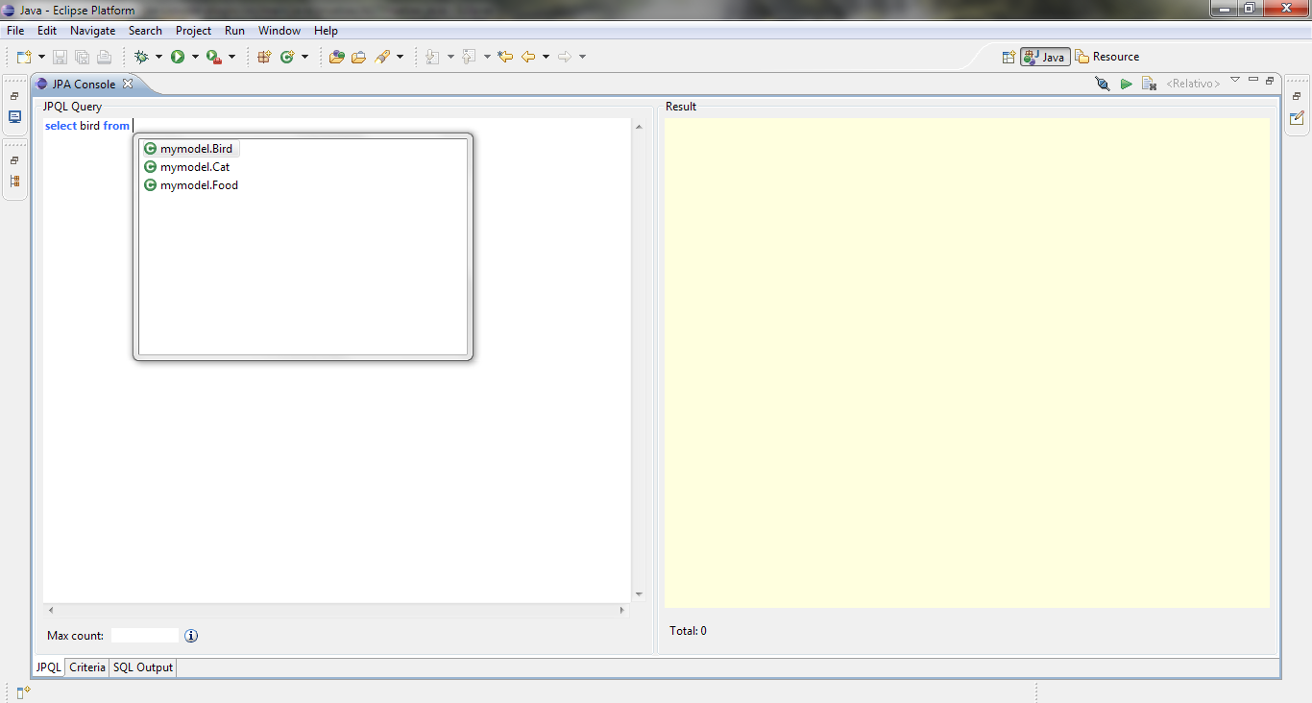Open the File menu
Screen dimensions: 1312x703
coord(15,31)
